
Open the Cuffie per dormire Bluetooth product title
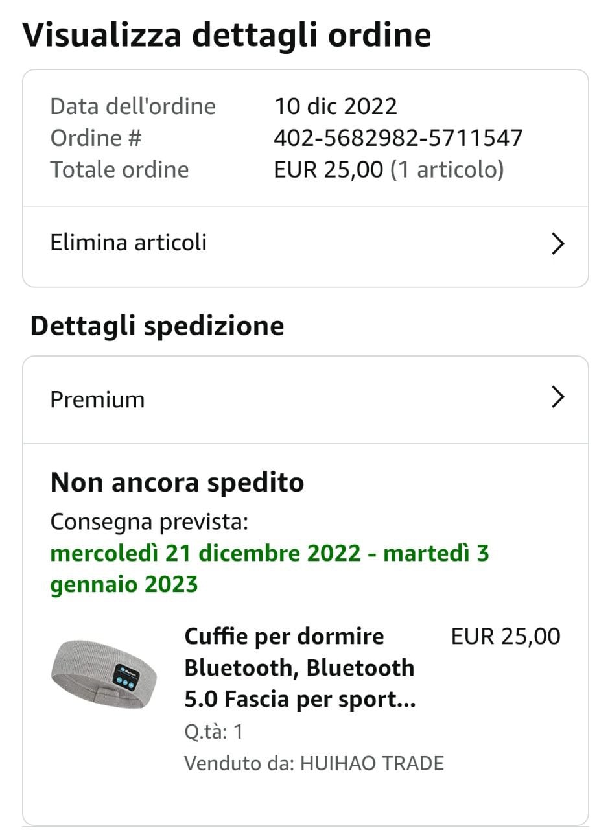(x=299, y=668)
